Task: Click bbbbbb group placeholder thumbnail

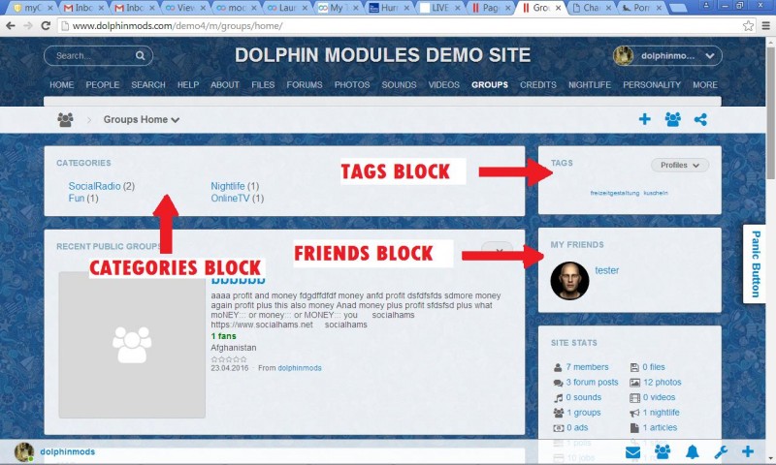Action: point(132,345)
